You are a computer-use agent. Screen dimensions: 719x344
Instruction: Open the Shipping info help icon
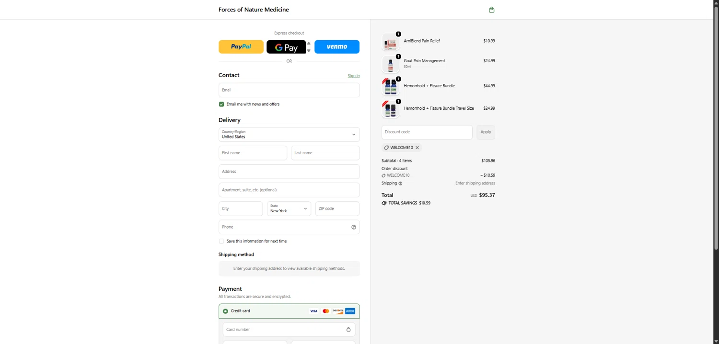click(x=400, y=183)
